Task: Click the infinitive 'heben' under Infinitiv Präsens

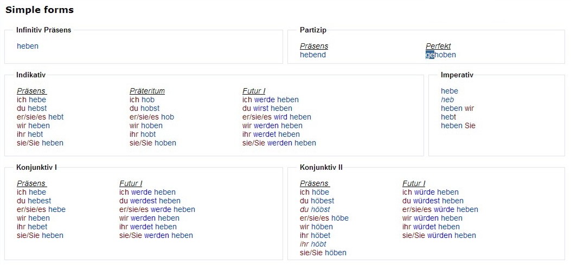Action: tap(28, 46)
